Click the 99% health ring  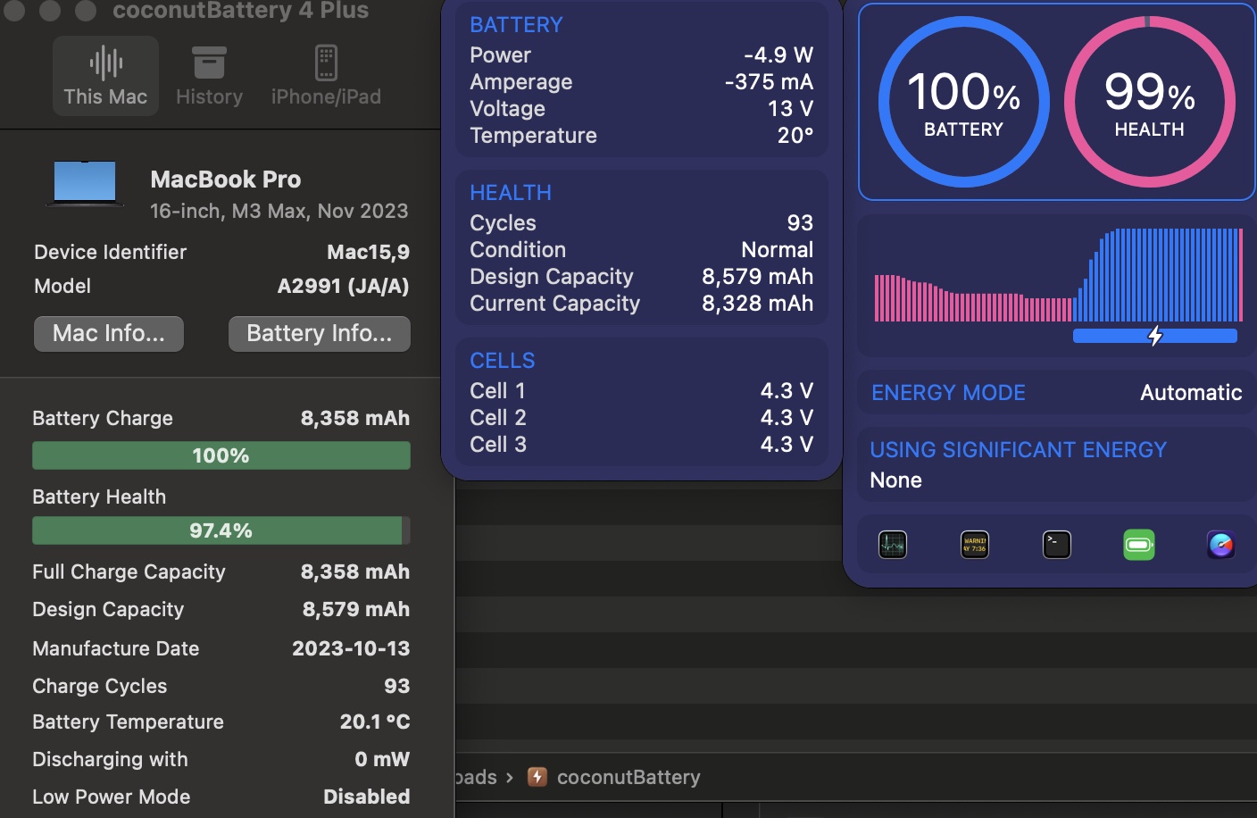click(1150, 102)
